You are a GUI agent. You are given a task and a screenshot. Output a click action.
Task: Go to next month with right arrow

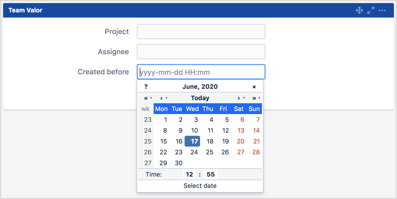[x=238, y=98]
